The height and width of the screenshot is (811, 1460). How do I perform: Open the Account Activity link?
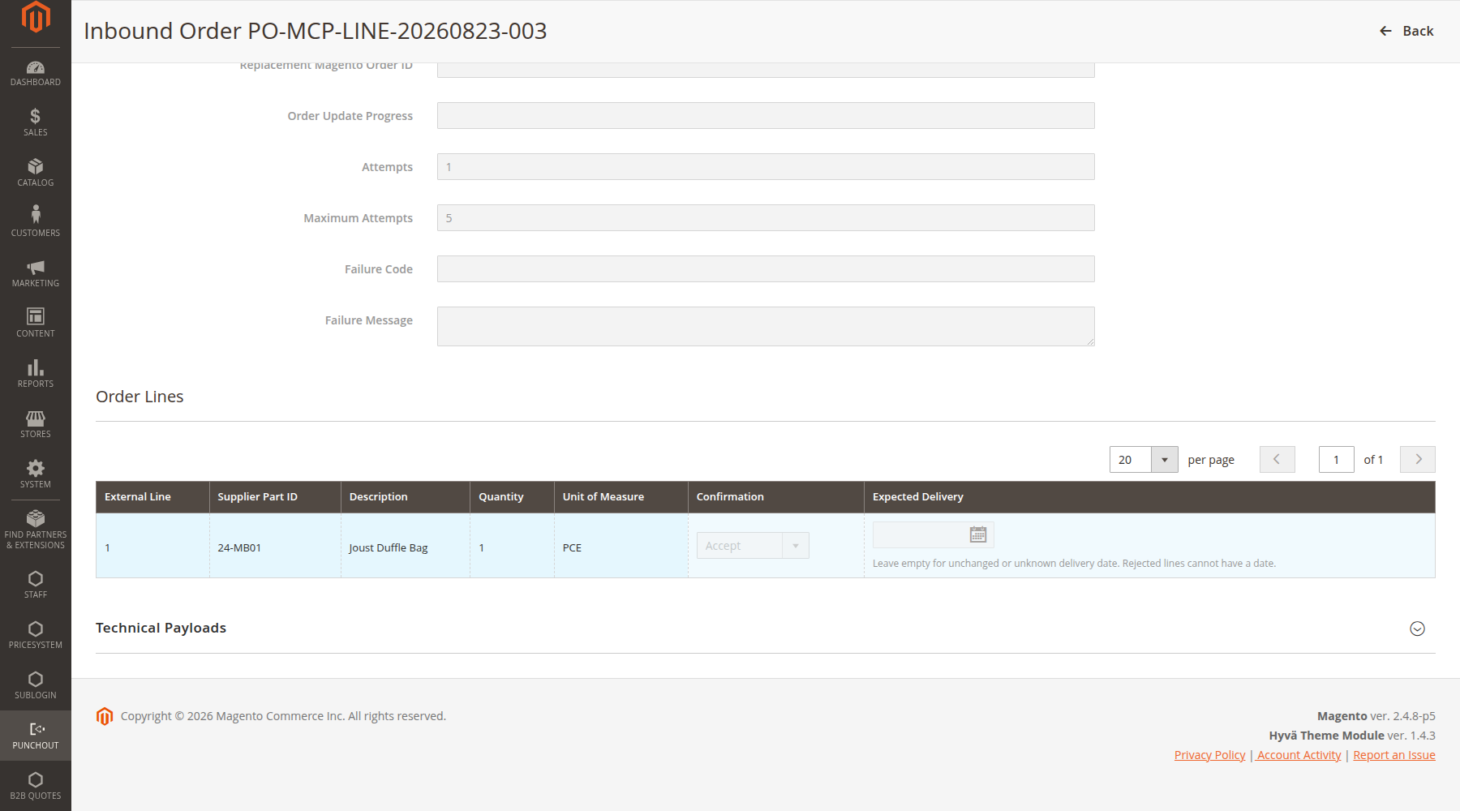(1299, 755)
